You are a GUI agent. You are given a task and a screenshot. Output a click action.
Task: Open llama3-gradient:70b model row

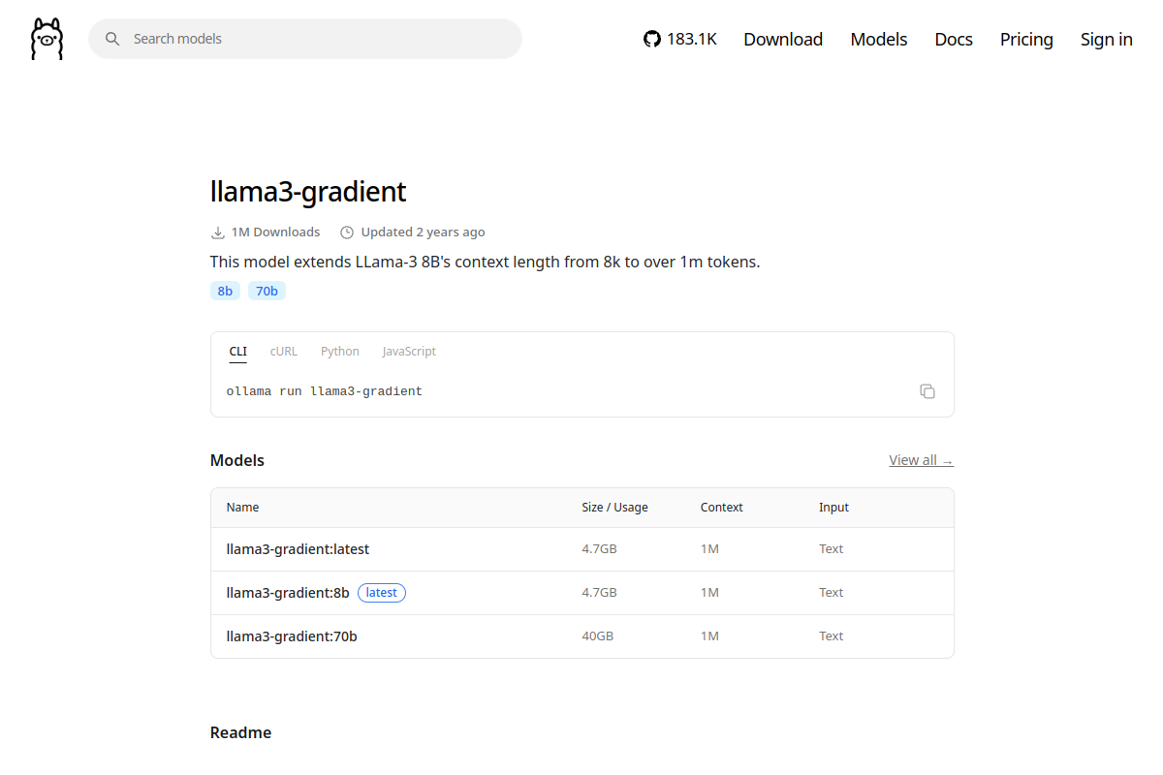pyautogui.click(x=582, y=636)
